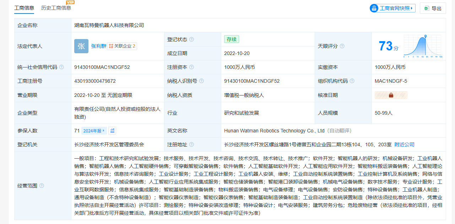Open the 关联企业 2 tag
The image size is (455, 224).
point(122,46)
